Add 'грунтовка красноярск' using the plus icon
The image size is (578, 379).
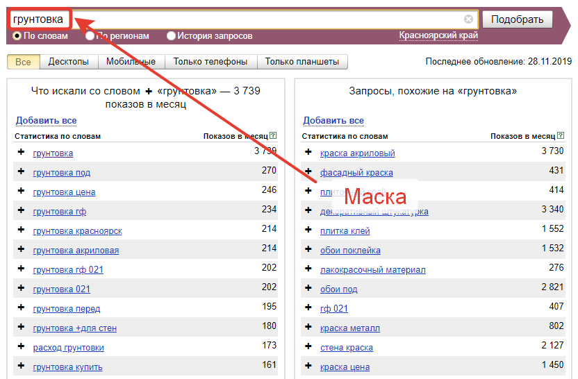coord(21,230)
